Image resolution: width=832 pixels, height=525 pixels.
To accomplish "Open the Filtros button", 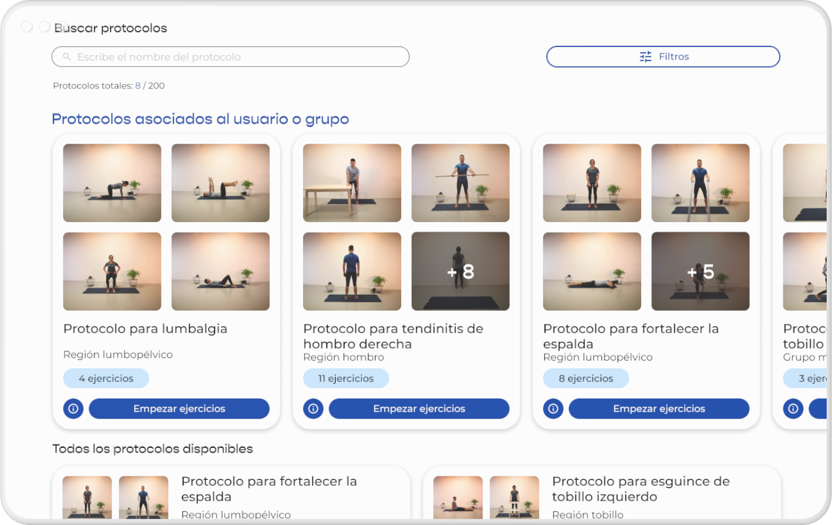I will (663, 57).
